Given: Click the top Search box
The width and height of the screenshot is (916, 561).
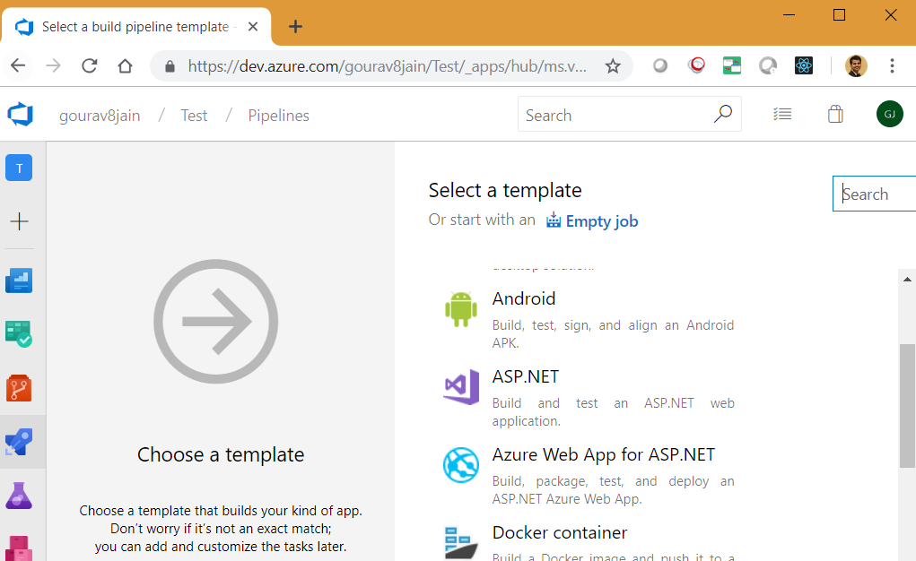Looking at the screenshot, I should pos(619,116).
